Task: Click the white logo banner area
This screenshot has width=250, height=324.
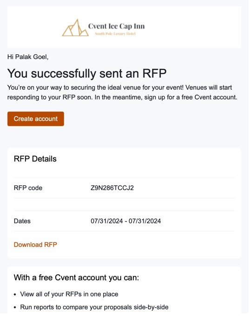Action: pos(124,27)
